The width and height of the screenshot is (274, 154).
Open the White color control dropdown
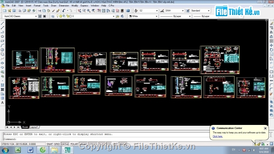click(143, 16)
